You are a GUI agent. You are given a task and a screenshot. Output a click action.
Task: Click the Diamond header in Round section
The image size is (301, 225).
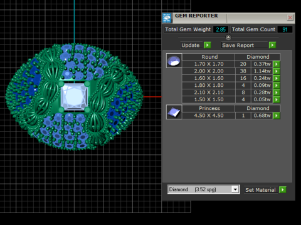(258, 57)
